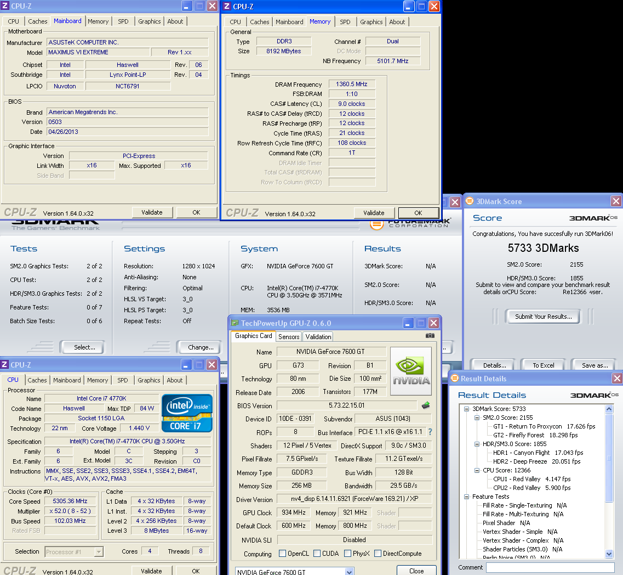Open Validation tab in GPU-Z
623x575 pixels.
click(x=318, y=337)
